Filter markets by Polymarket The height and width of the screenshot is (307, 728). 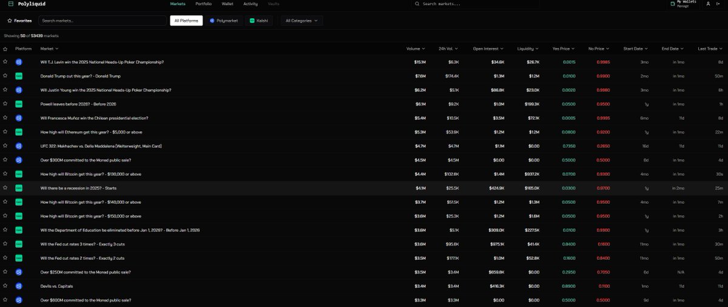pyautogui.click(x=224, y=21)
